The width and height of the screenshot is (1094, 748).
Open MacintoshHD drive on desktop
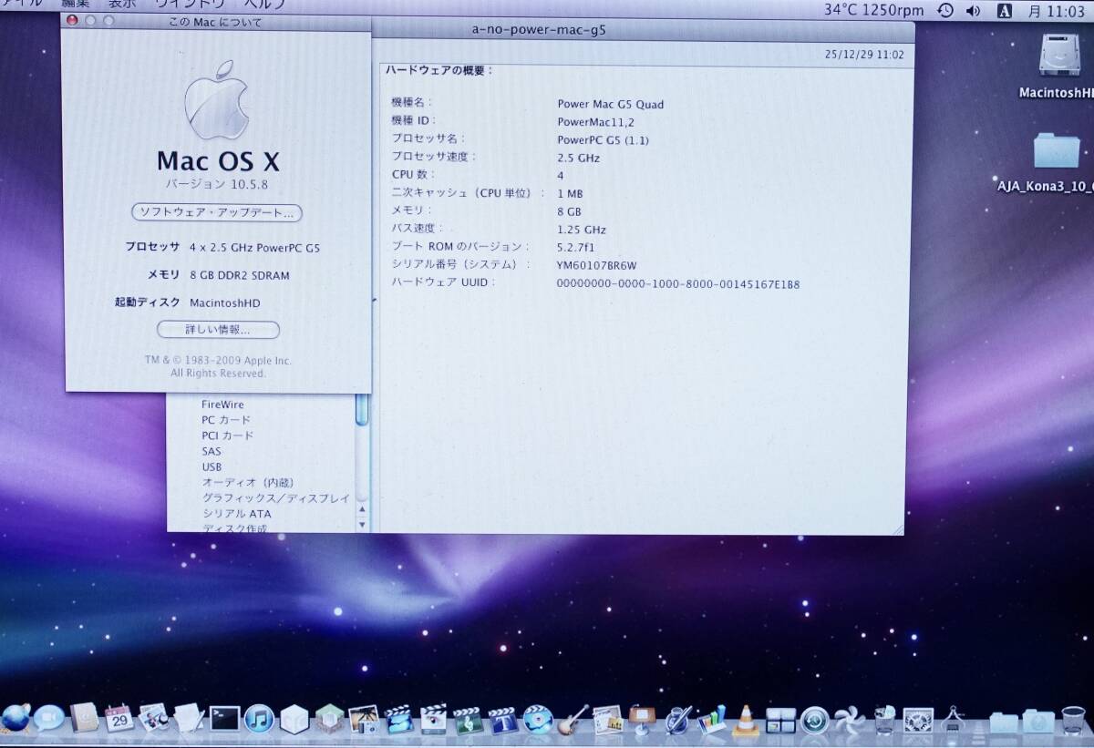[1060, 66]
